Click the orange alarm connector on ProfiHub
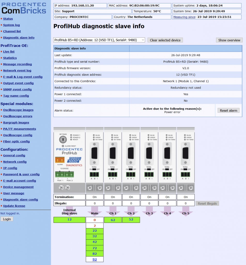 pyautogui.click(x=60, y=160)
